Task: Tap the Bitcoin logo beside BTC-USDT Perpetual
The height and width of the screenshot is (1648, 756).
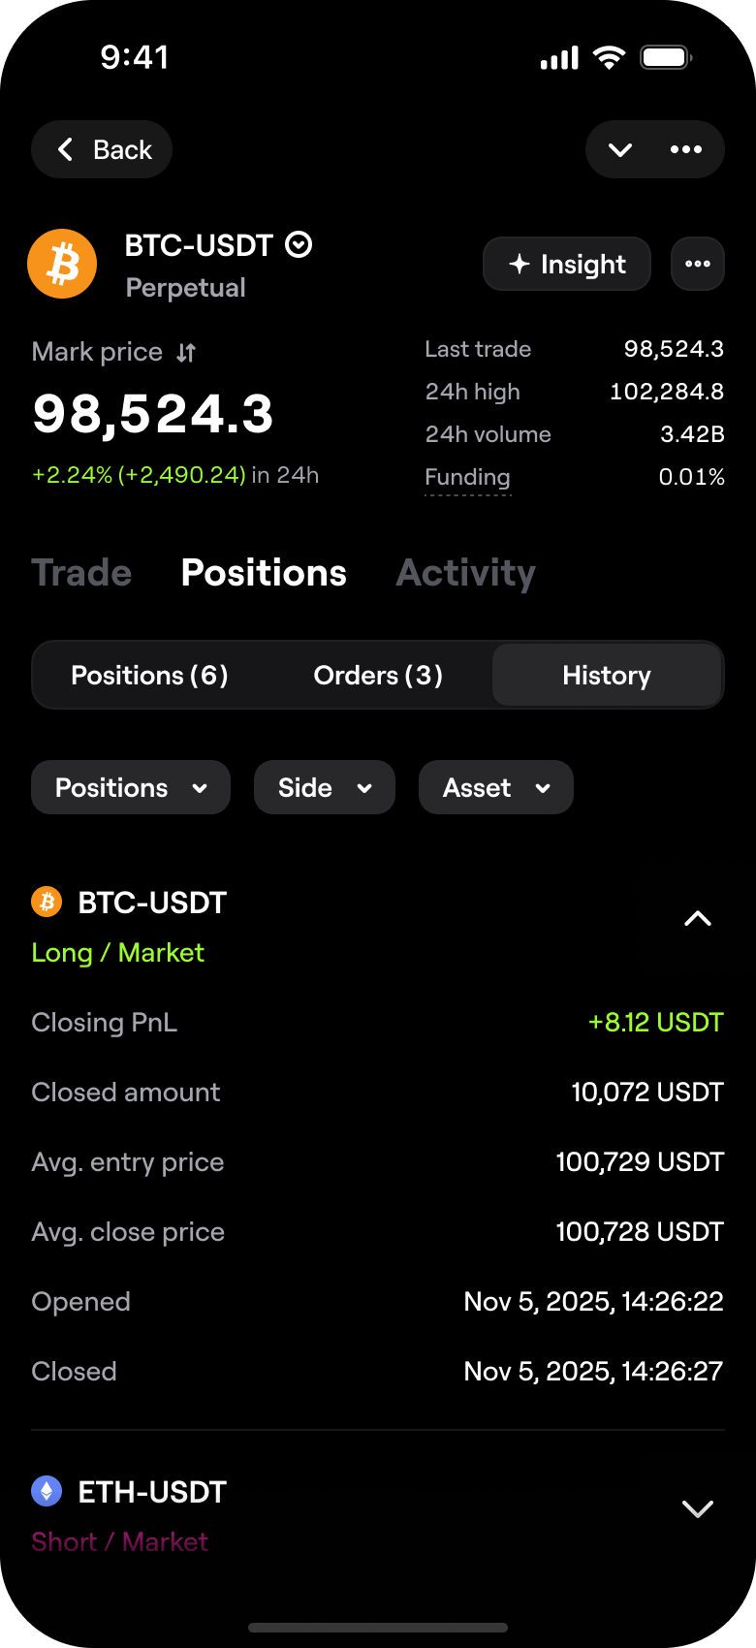Action: click(62, 264)
